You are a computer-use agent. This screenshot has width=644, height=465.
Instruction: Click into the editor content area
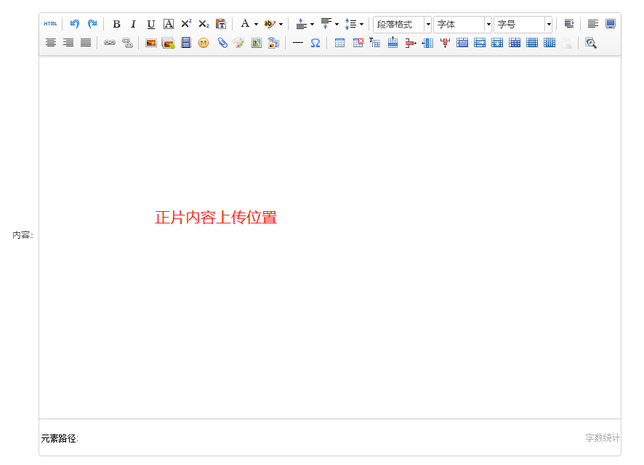pos(330,238)
